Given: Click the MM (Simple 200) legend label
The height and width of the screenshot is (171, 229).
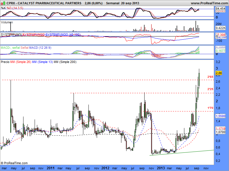Looking at the screenshot, I should point(65,62).
